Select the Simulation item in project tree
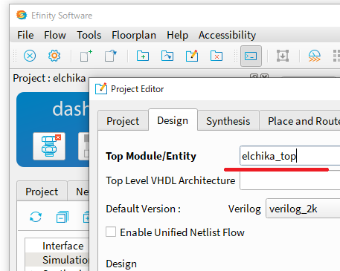 coord(65,260)
